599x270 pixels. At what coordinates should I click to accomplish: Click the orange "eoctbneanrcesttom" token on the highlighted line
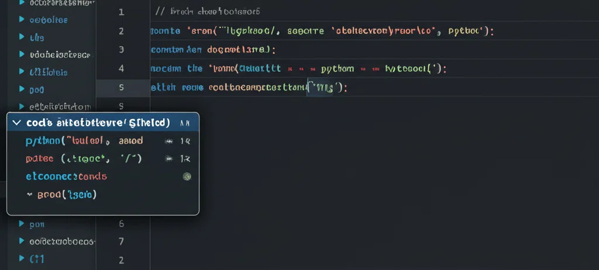click(258, 88)
